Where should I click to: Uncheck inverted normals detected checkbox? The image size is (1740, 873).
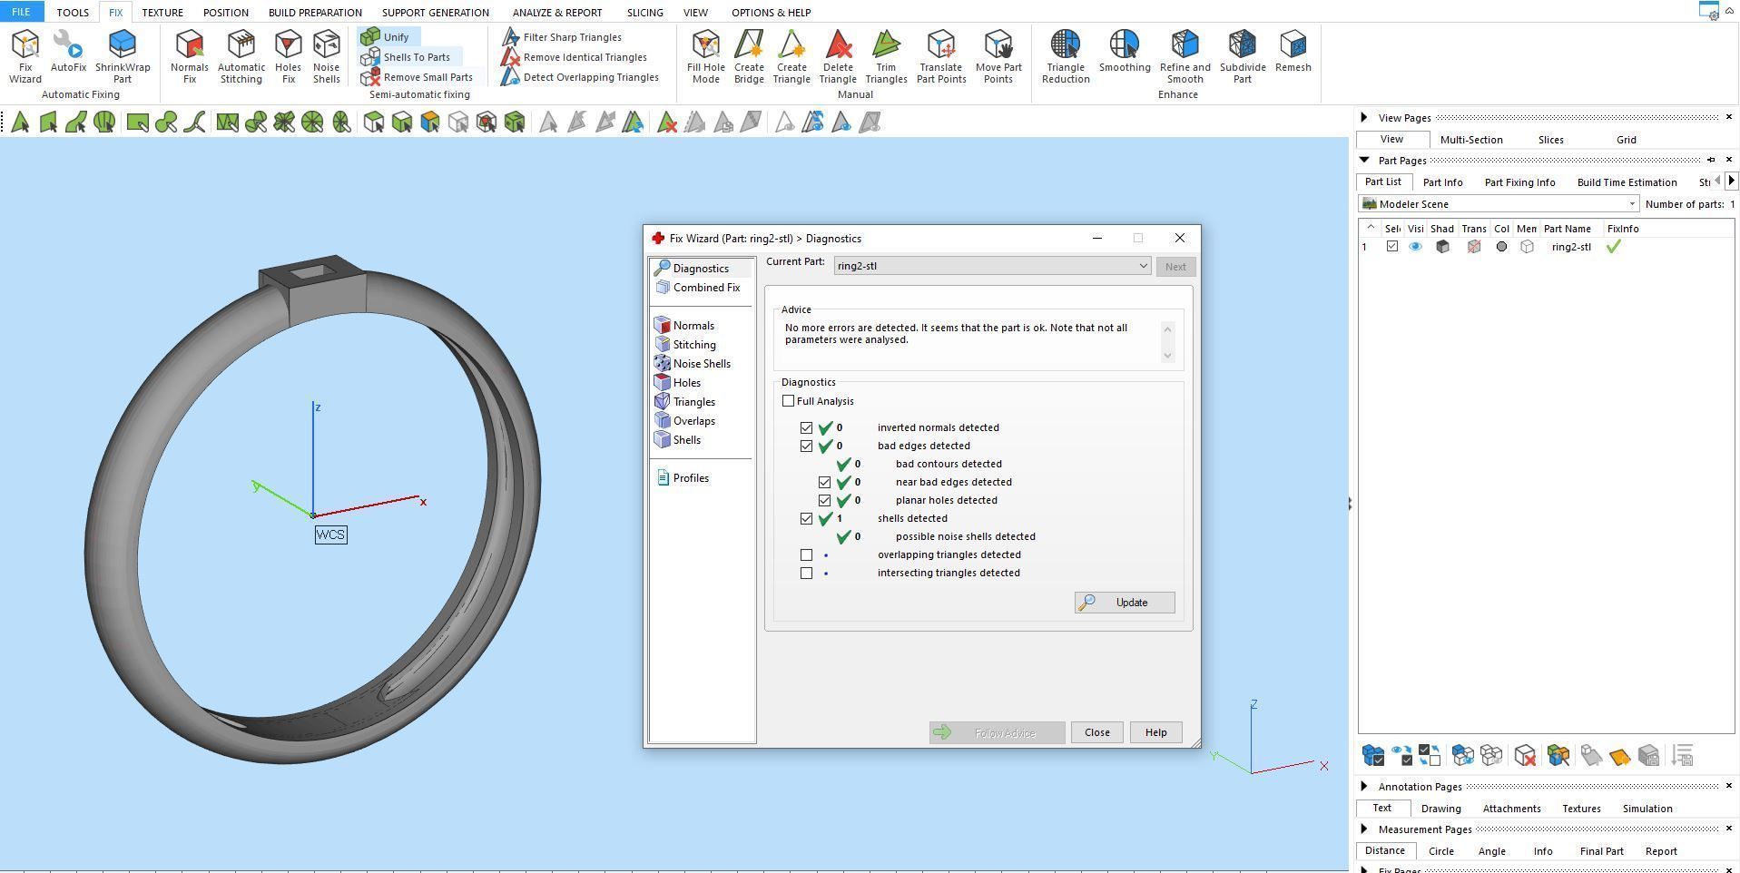pyautogui.click(x=806, y=427)
